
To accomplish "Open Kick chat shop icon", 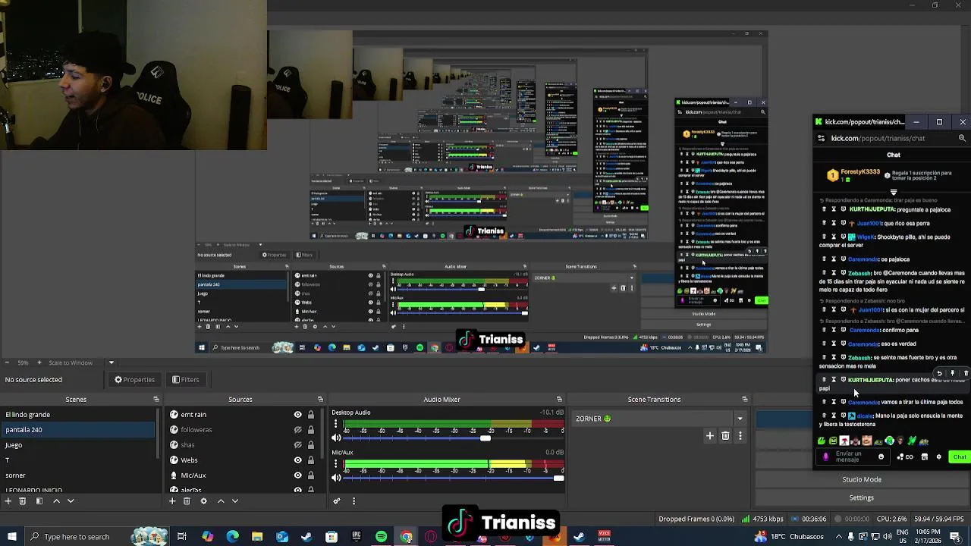I will tap(924, 457).
